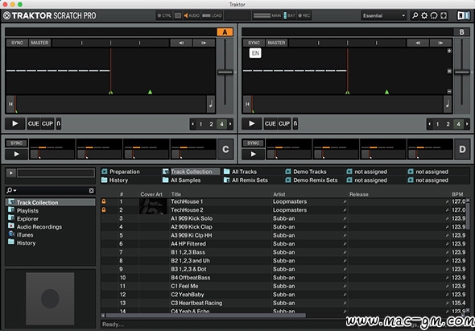Adjust the Deck A tempo fader
Screen dimensions: 475x331
tap(225, 72)
